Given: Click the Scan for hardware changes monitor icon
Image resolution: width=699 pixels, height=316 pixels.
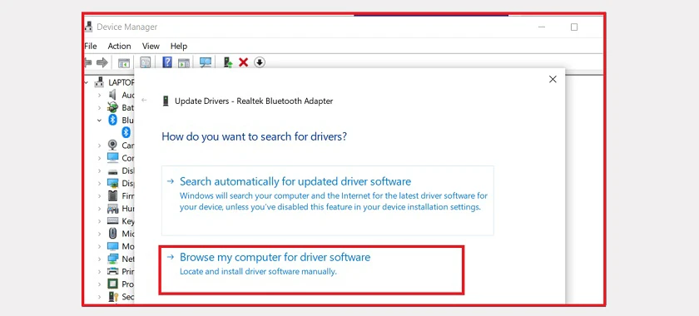Looking at the screenshot, I should [x=206, y=62].
